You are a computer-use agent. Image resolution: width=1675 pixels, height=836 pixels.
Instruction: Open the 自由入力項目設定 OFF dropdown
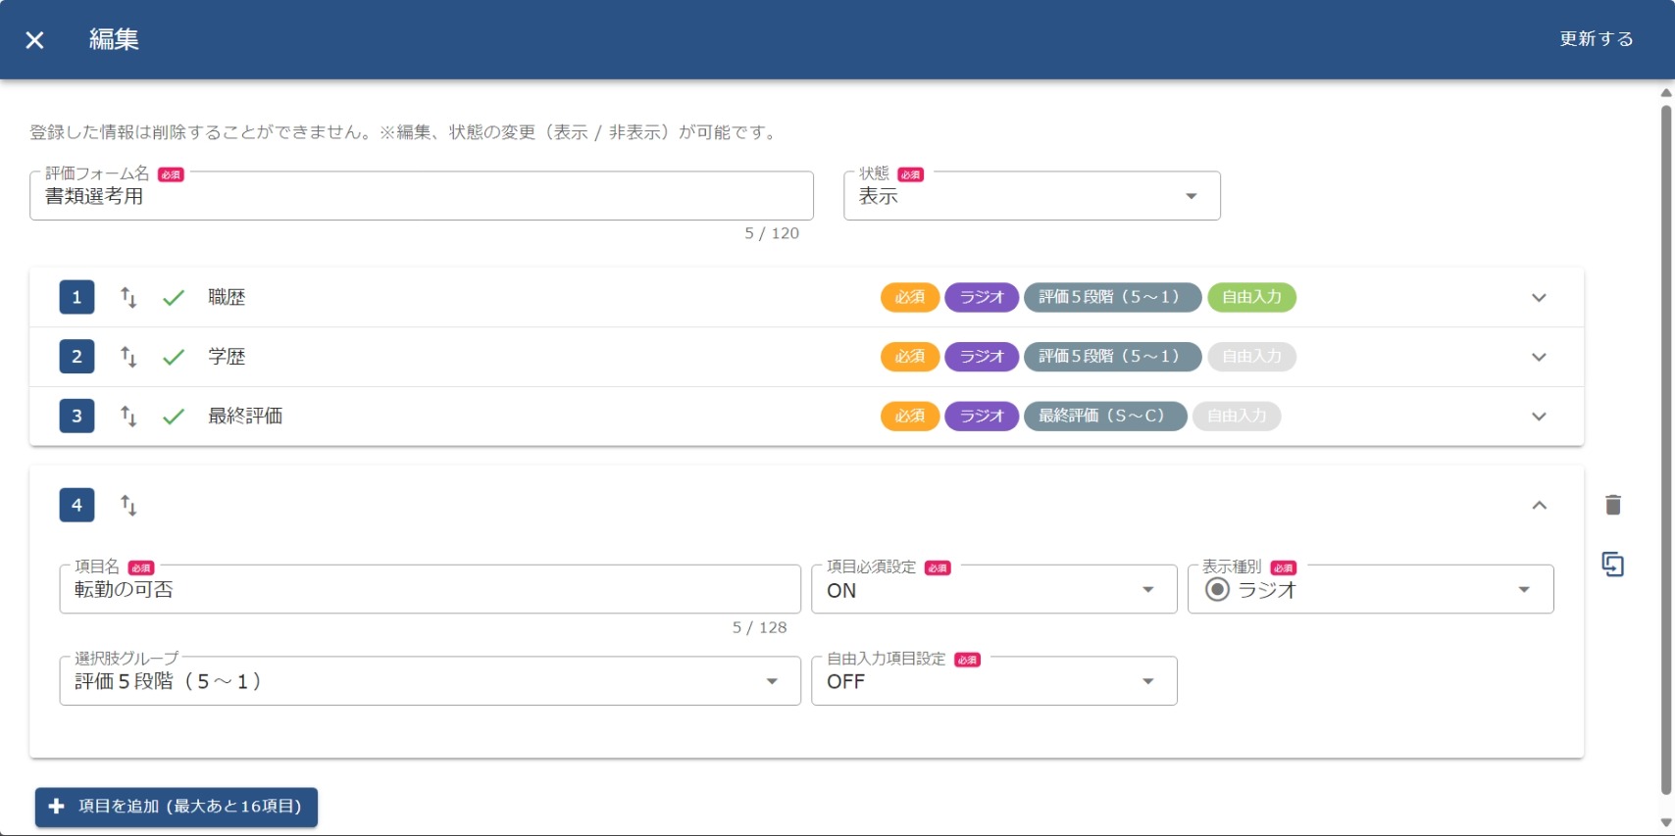993,682
